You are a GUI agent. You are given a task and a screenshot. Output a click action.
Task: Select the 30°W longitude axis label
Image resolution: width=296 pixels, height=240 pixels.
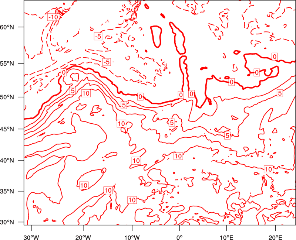point(31,237)
